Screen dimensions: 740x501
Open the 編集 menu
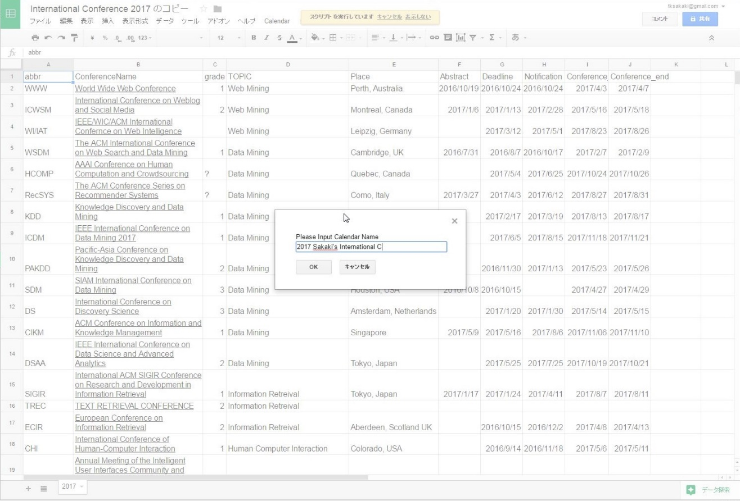tap(66, 21)
